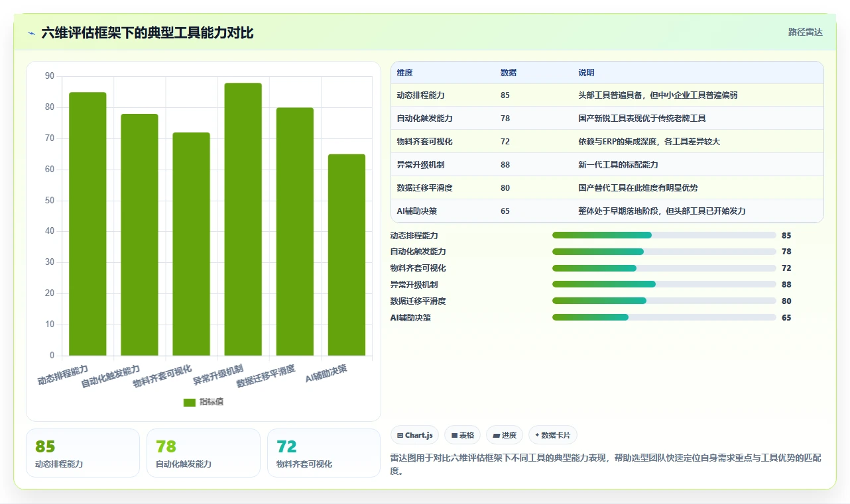Image resolution: width=850 pixels, height=504 pixels.
Task: Click the chart legend text 指标值
Action: (212, 402)
